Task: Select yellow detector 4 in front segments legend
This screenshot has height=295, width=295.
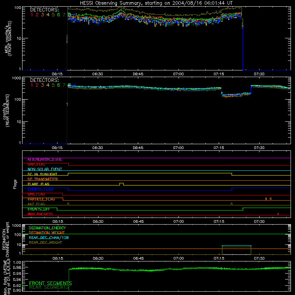Action: (x=48, y=15)
